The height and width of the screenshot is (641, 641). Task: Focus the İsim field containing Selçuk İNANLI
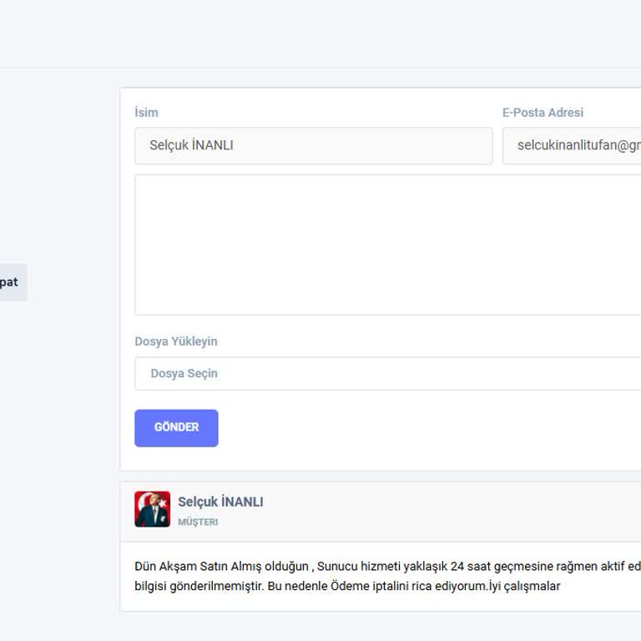(313, 145)
